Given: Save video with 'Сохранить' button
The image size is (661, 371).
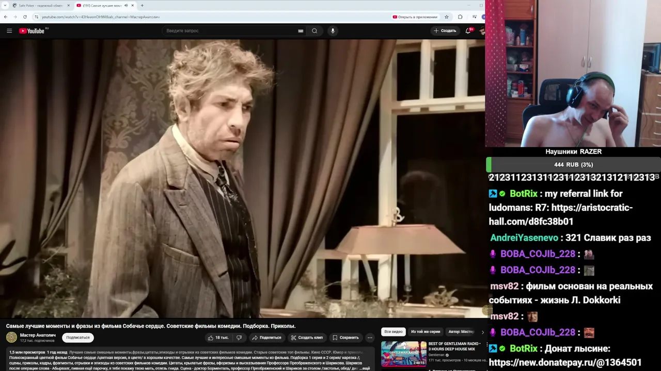Looking at the screenshot, I should coord(345,338).
